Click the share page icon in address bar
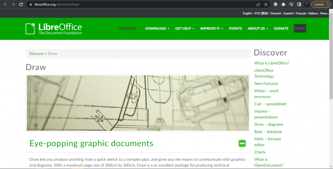 [x=258, y=5]
